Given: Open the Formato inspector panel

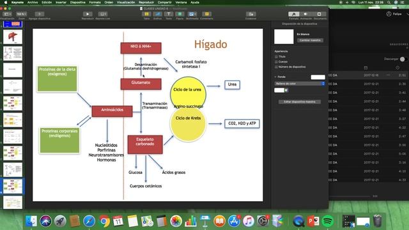Looking at the screenshot, I should tap(294, 14).
